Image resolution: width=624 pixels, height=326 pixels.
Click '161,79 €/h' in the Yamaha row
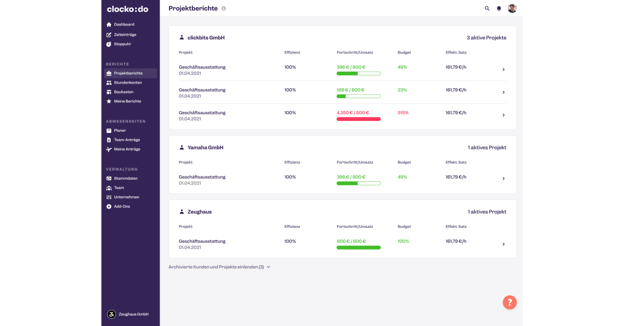(457, 177)
